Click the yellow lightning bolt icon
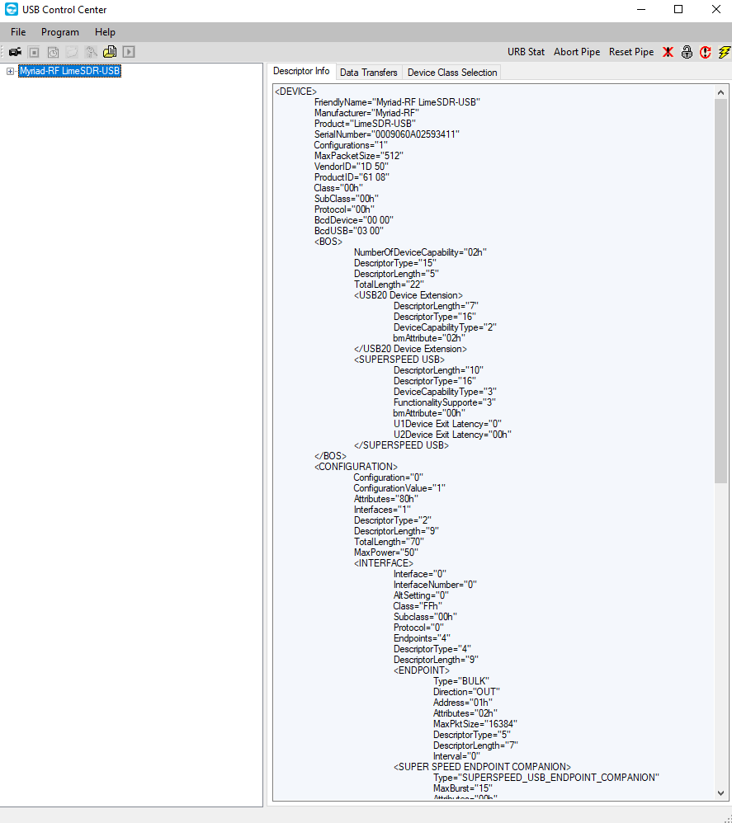The width and height of the screenshot is (732, 823). pos(724,52)
